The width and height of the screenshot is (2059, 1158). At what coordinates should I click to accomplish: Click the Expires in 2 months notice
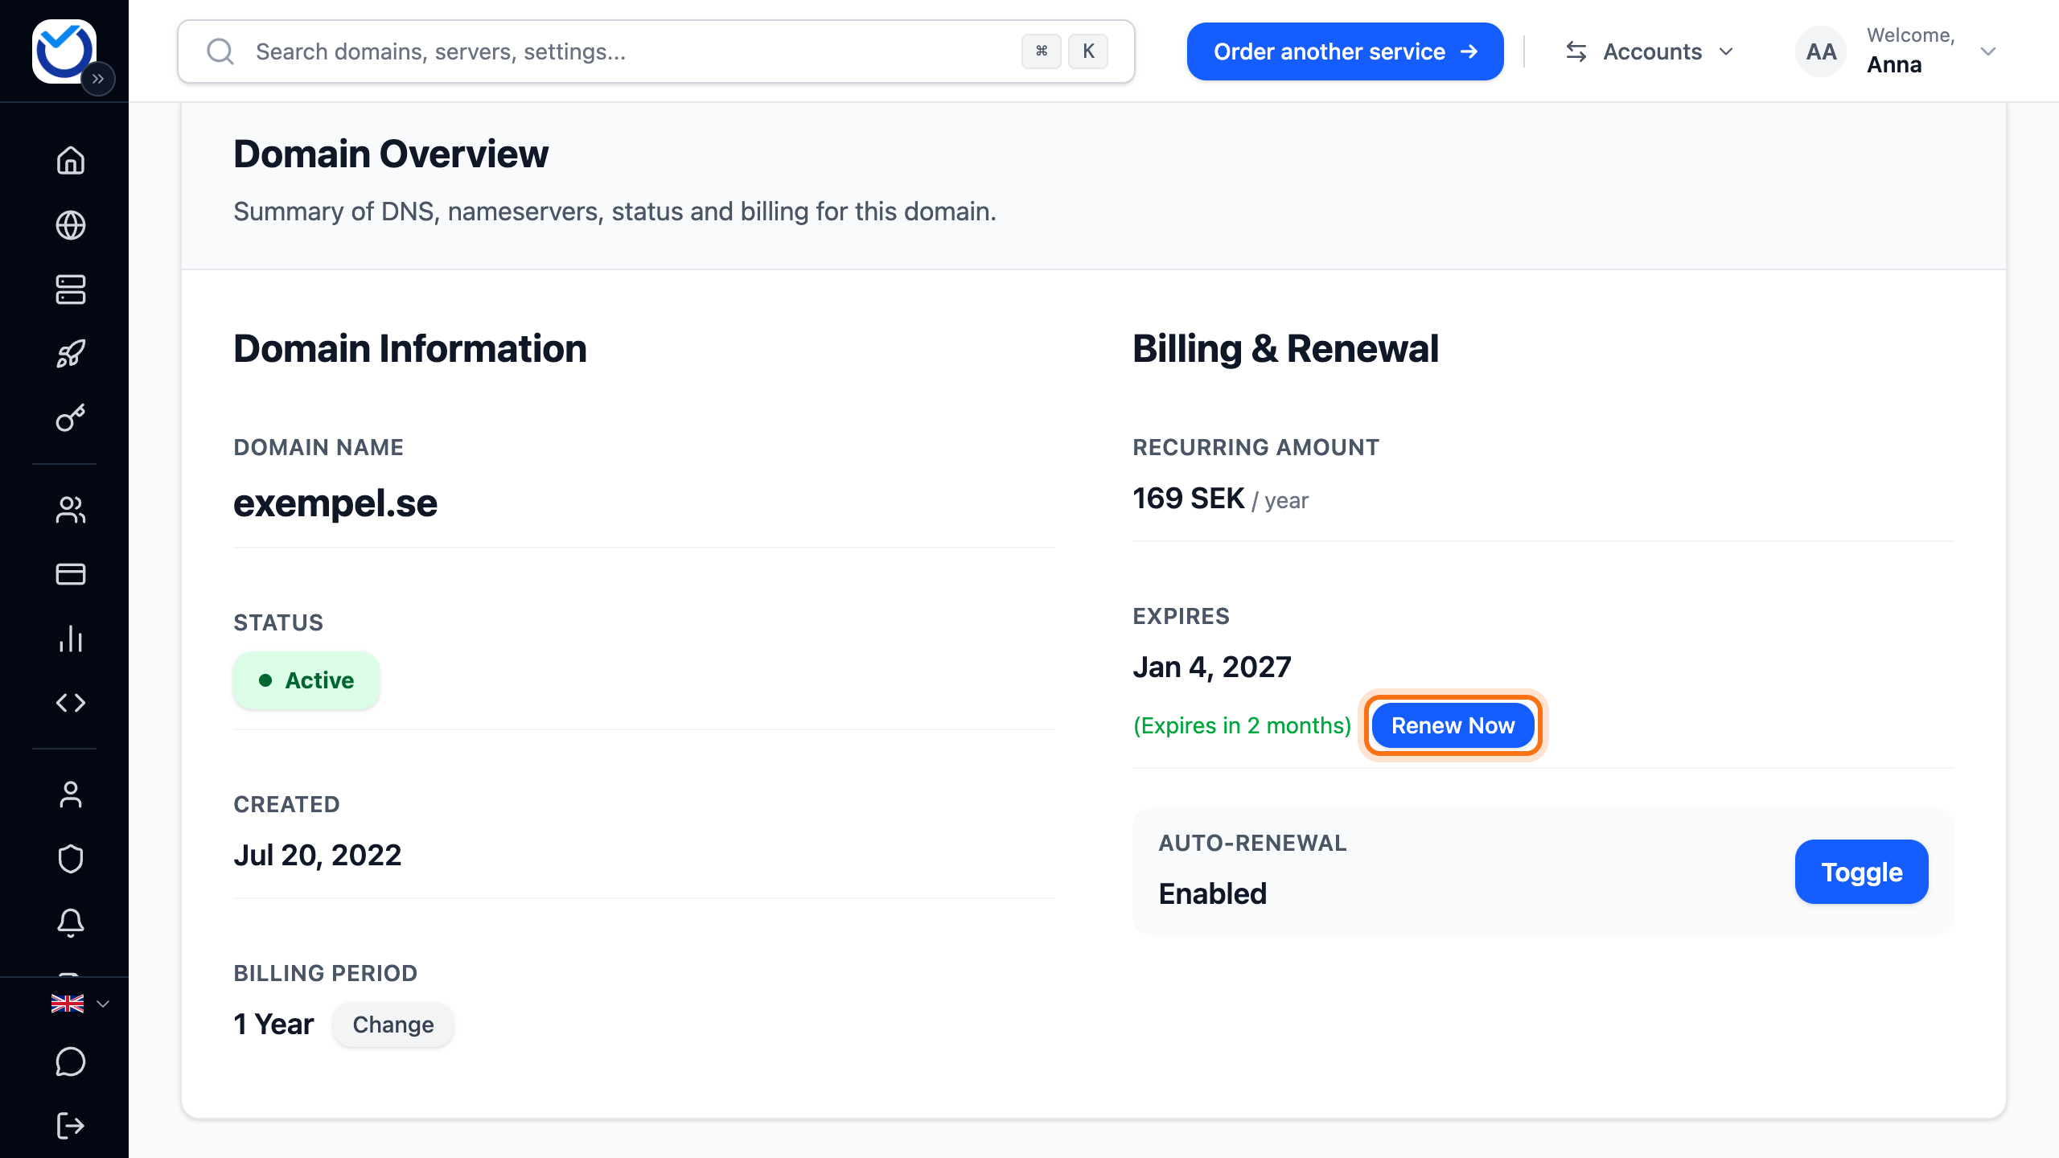click(x=1243, y=725)
